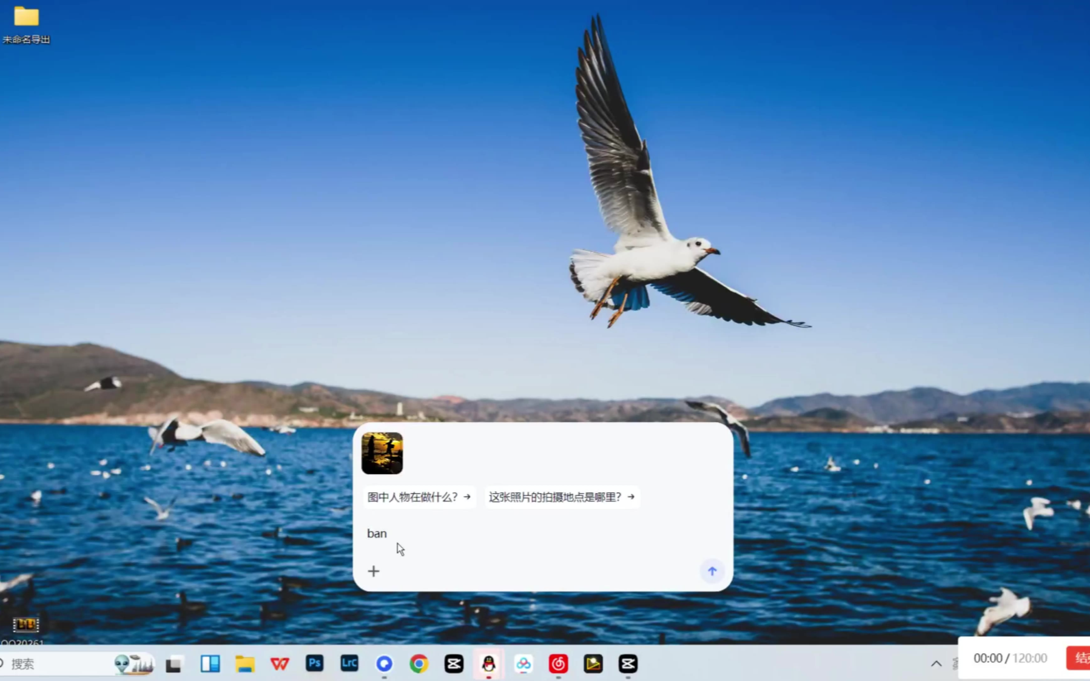This screenshot has height=681, width=1090.
Task: Open File Explorer from the taskbar
Action: pos(245,664)
